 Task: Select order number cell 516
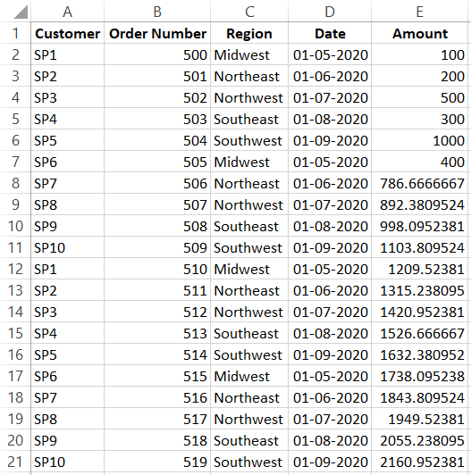point(157,397)
